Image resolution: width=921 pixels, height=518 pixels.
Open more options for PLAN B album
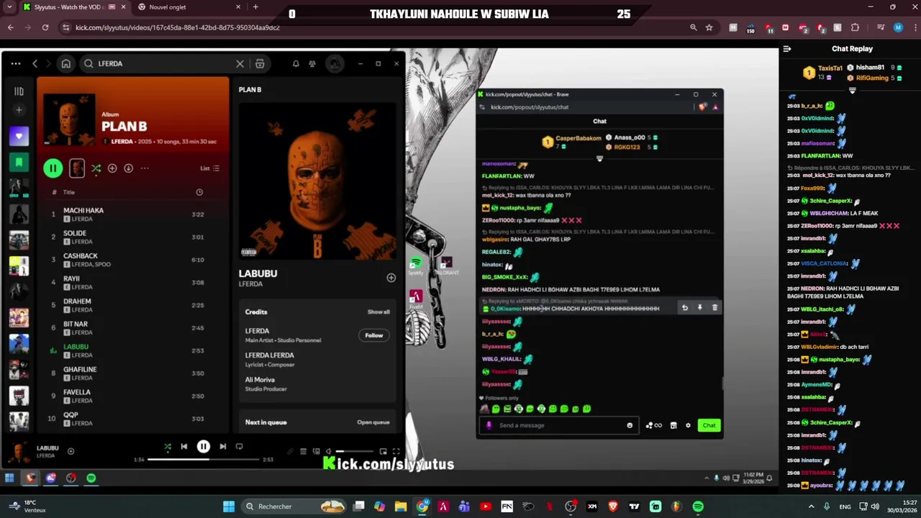[x=145, y=168]
